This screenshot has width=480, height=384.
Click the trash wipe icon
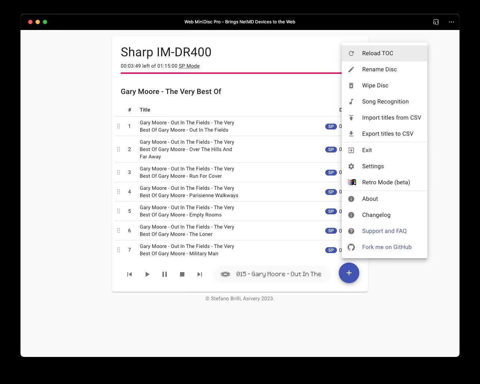351,86
